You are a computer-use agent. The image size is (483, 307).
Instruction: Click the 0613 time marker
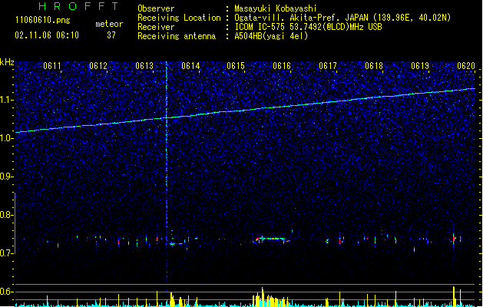pyautogui.click(x=144, y=66)
